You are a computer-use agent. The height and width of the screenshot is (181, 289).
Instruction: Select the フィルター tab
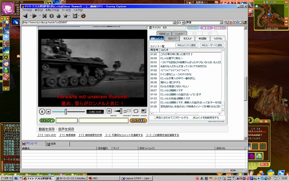(179, 34)
